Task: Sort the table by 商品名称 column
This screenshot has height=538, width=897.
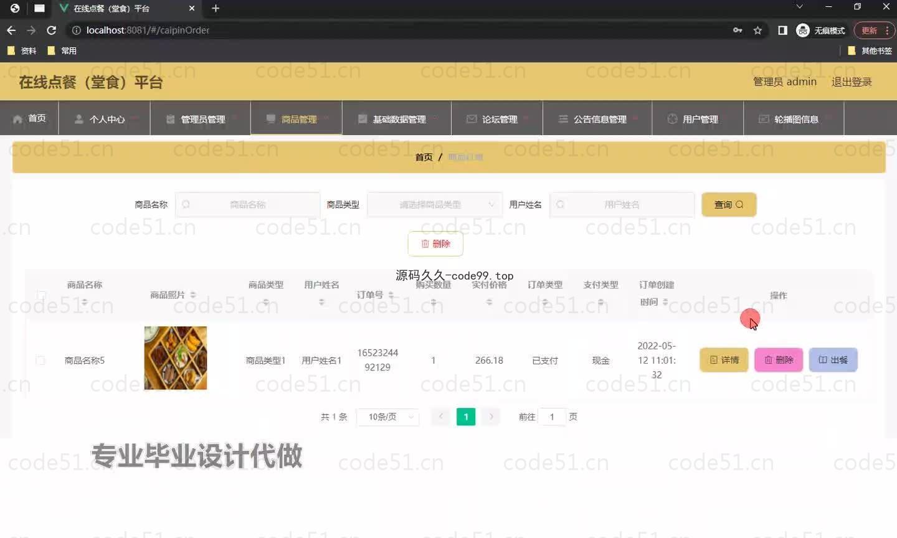Action: (85, 302)
